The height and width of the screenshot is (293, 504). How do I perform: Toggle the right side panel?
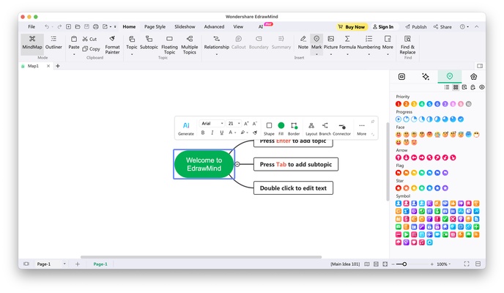tap(480, 66)
